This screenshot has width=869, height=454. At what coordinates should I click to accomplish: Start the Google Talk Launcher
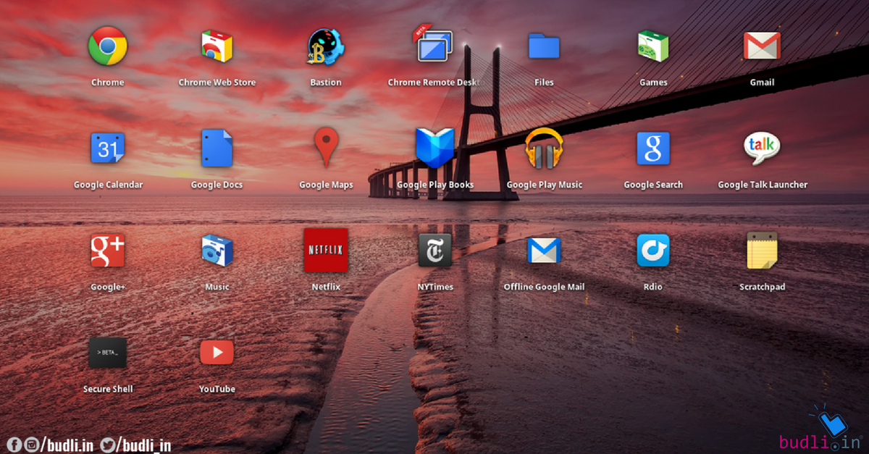pos(762,148)
